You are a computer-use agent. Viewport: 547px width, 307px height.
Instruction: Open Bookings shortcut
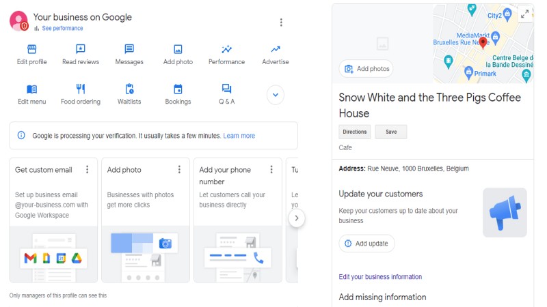coord(178,94)
